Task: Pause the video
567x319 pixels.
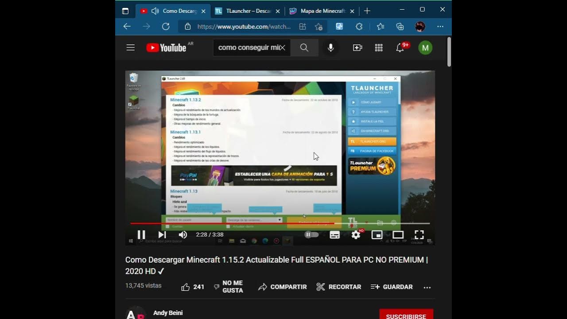Action: [x=141, y=235]
